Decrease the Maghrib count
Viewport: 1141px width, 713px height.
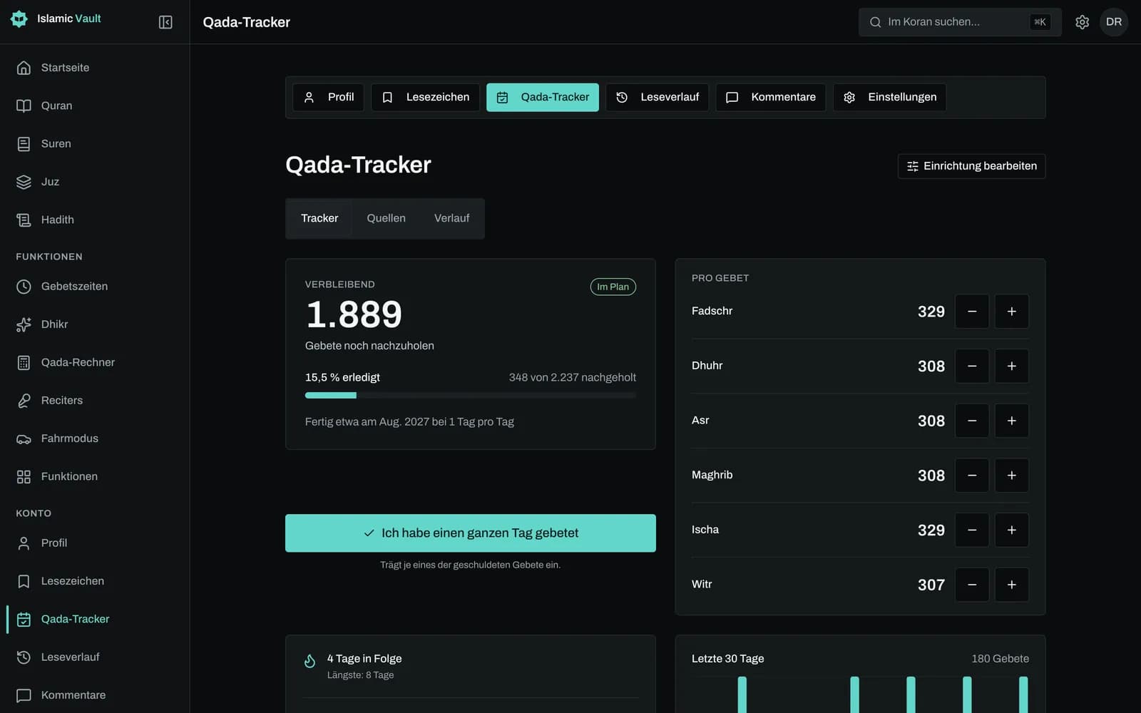(971, 476)
